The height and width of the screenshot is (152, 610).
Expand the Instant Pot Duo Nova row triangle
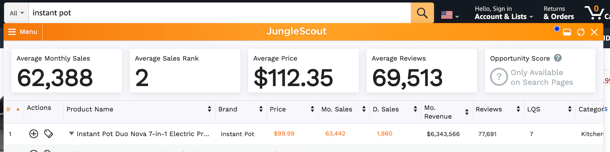(71, 133)
